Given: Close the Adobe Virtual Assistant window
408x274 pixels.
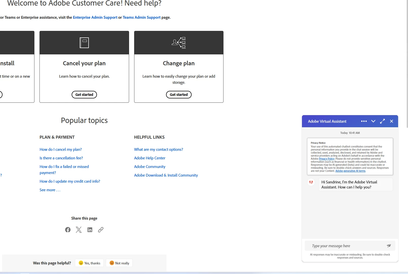Looking at the screenshot, I should [x=392, y=121].
